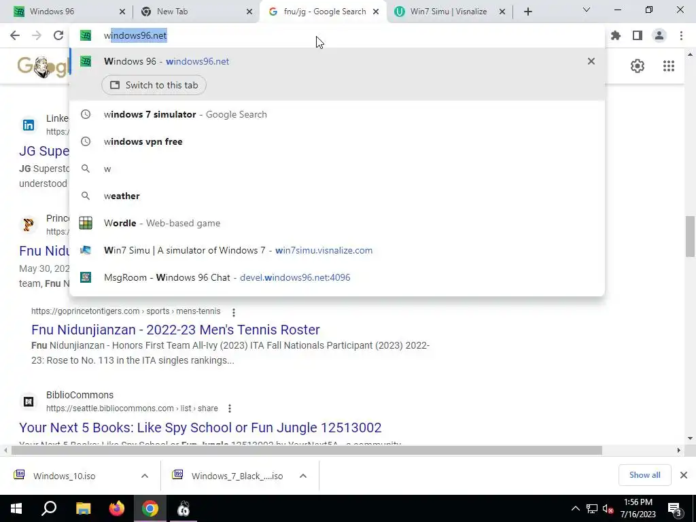The height and width of the screenshot is (522, 696).
Task: Click the vertical scrollbar thumb
Action: point(690,236)
